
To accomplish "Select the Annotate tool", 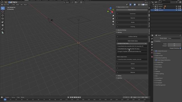I will [3, 29].
